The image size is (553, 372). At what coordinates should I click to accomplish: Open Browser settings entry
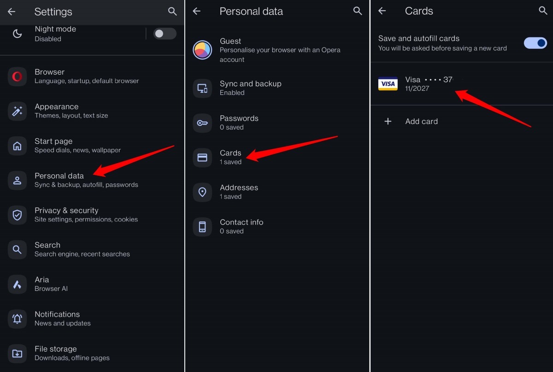pos(92,76)
